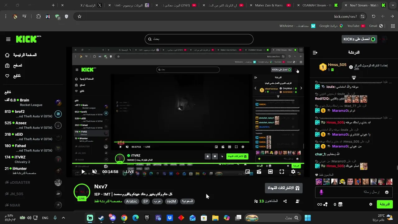Send chat with الدردشة button
This screenshot has width=398, height=224.
point(385,204)
